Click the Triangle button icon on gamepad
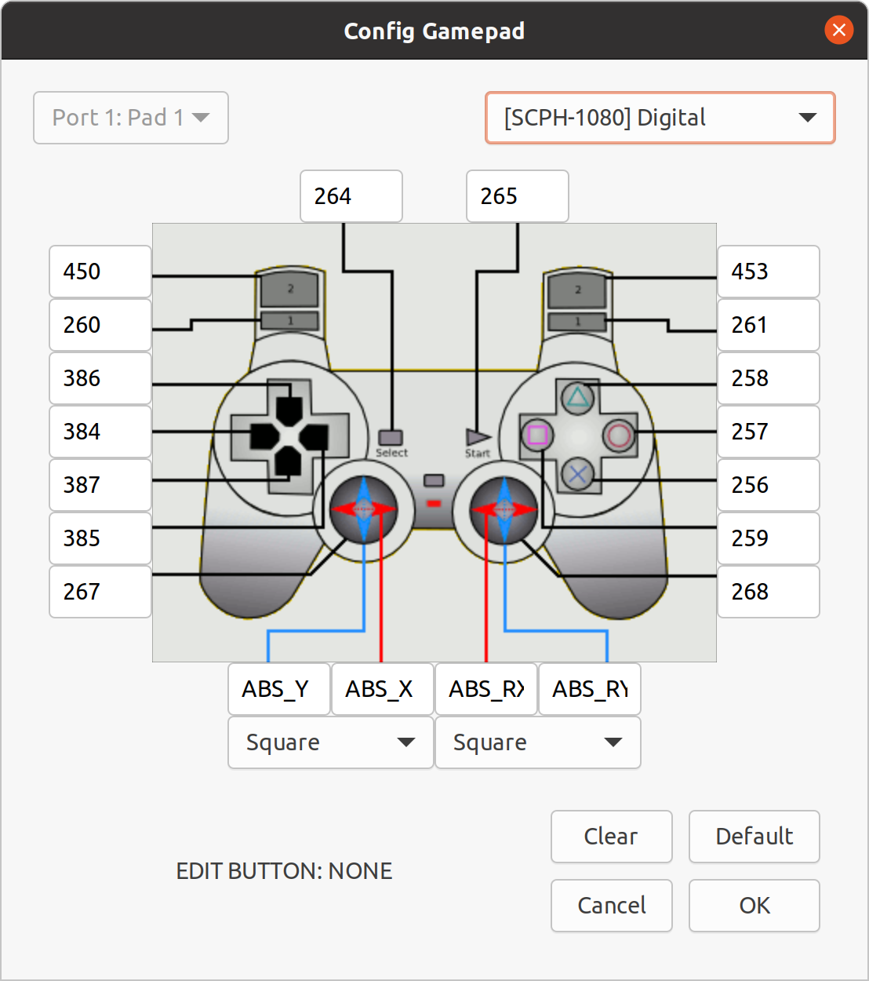869x981 pixels. click(x=578, y=398)
